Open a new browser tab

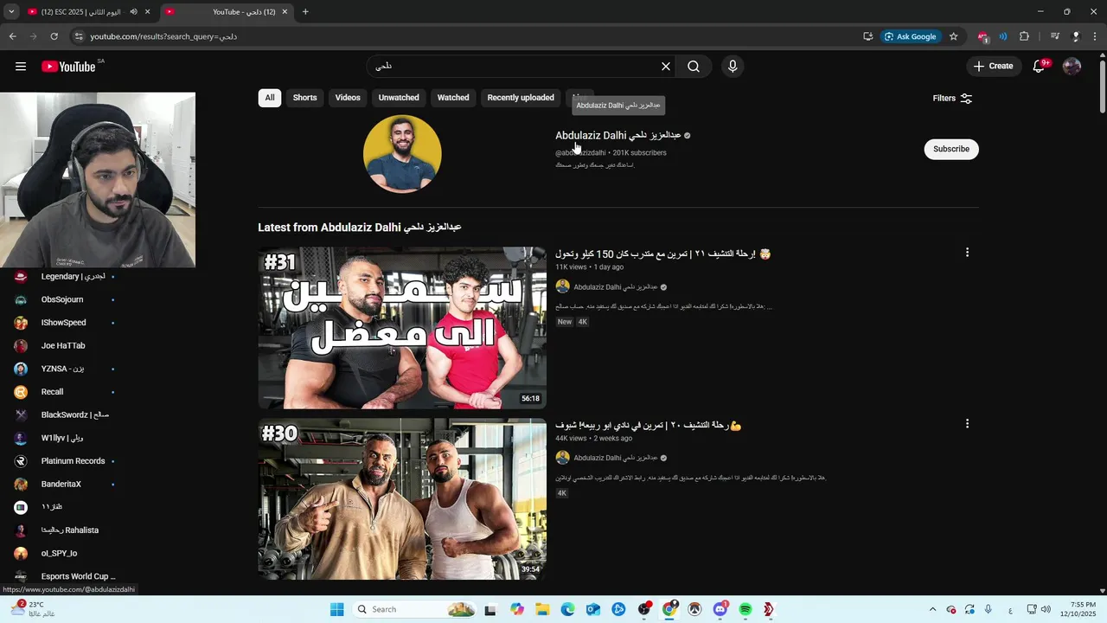(x=305, y=12)
